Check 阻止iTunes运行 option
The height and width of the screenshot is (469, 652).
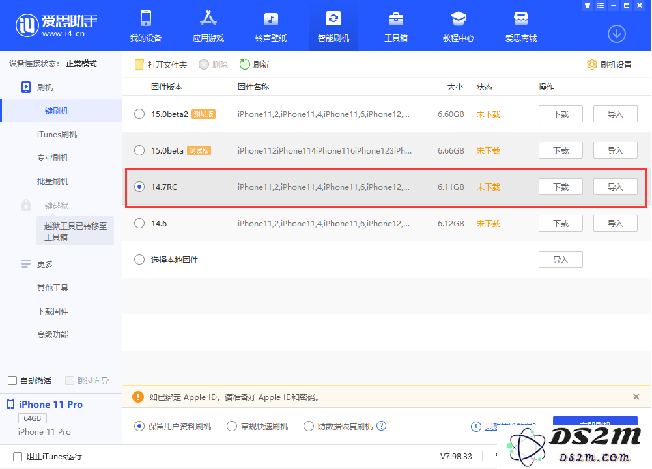(x=18, y=457)
